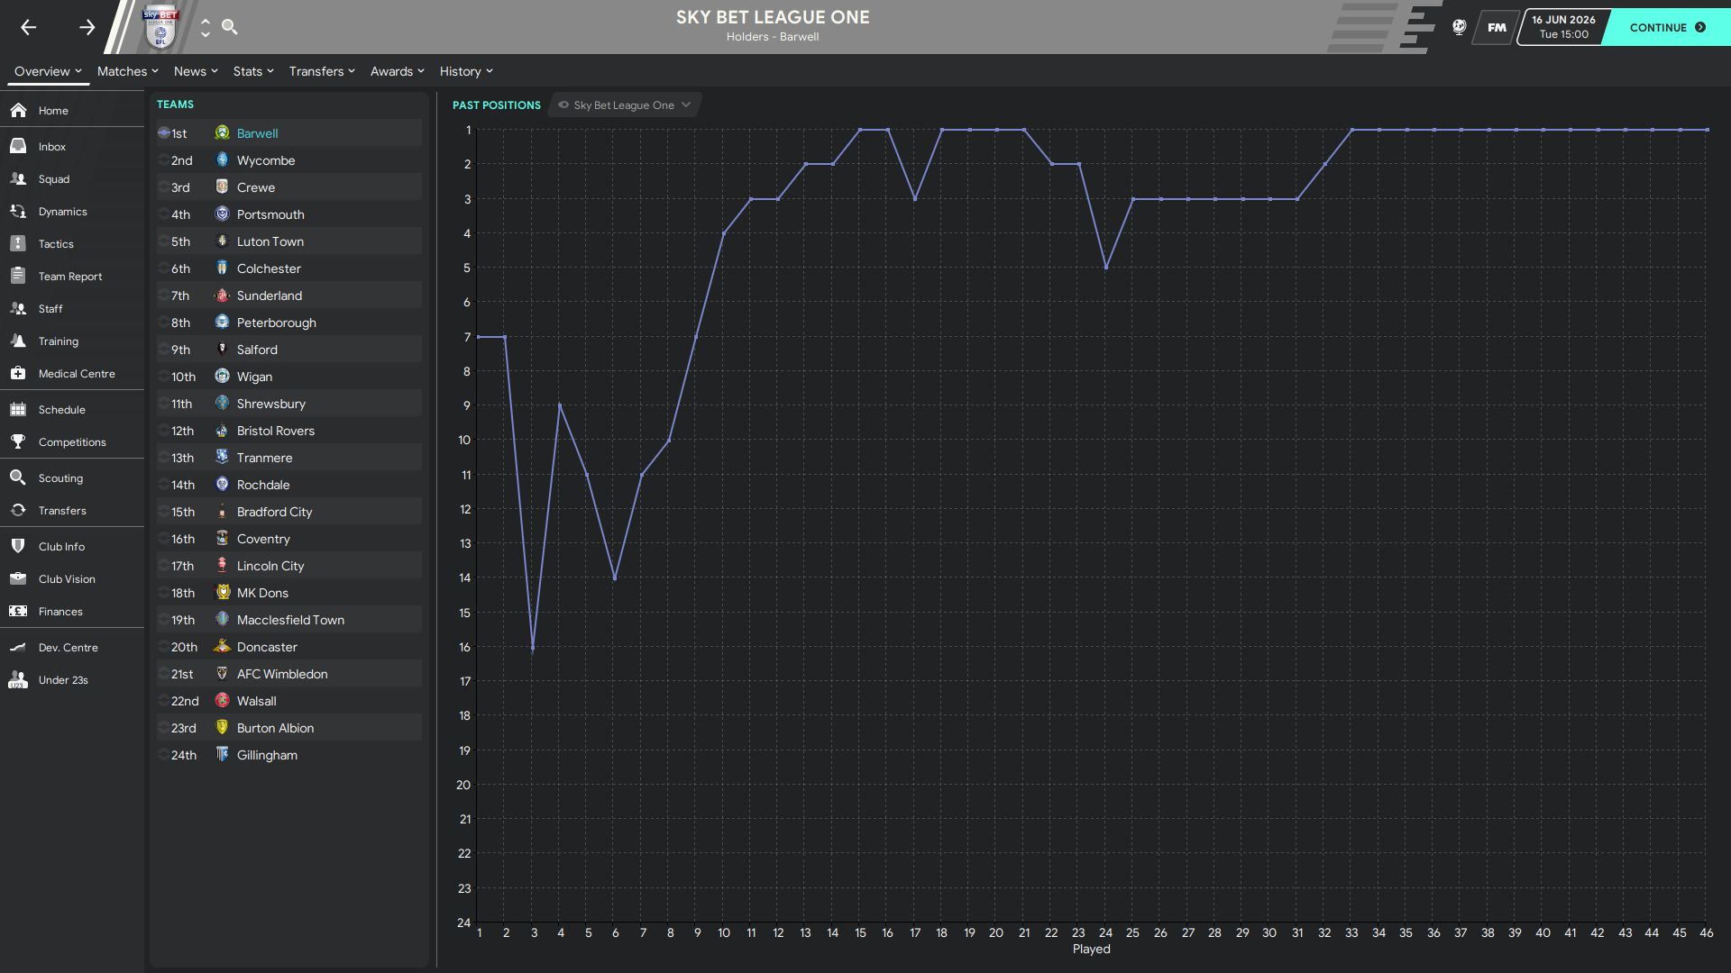Open the Medical Centre sidebar icon

(18, 373)
